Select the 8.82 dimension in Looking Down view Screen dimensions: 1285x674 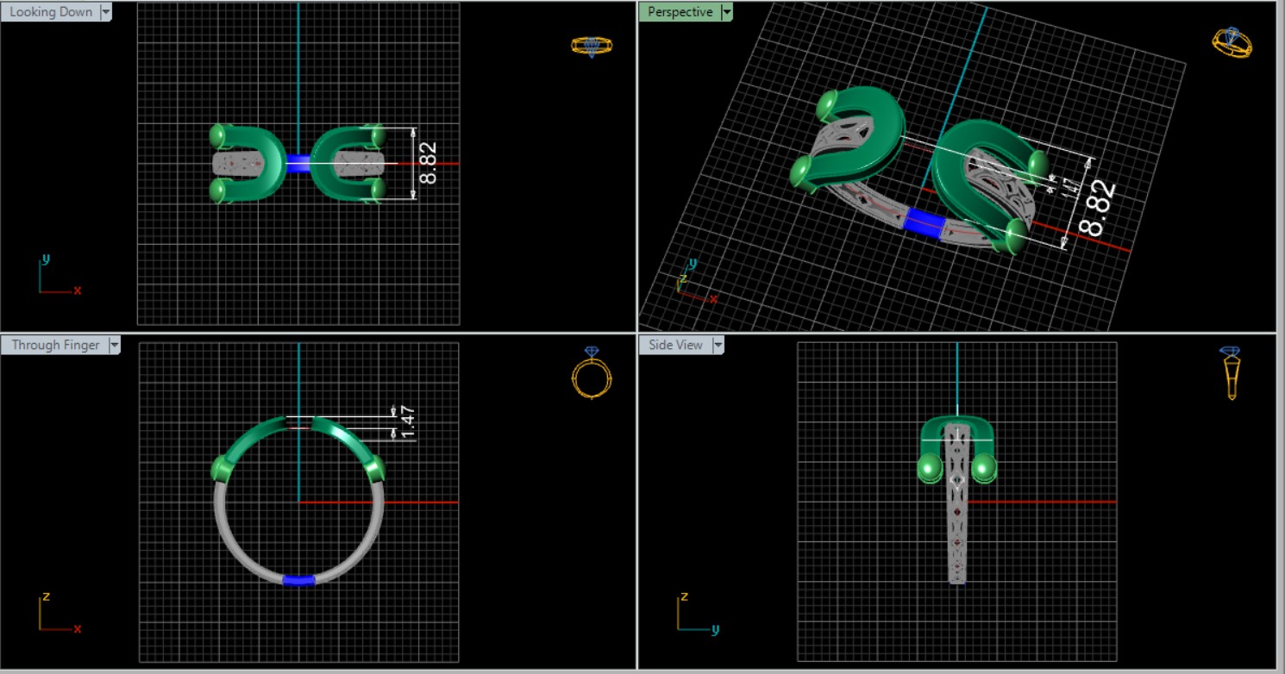pos(428,164)
